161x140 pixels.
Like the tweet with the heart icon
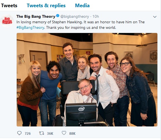(64, 133)
